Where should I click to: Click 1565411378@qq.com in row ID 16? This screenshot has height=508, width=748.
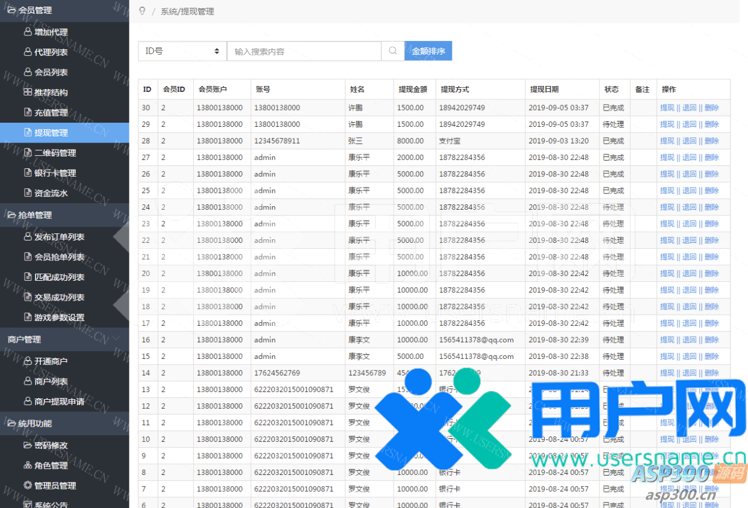(477, 340)
